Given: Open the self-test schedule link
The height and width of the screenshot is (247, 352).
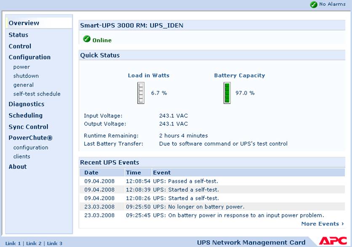Looking at the screenshot, I should pyautogui.click(x=37, y=94).
